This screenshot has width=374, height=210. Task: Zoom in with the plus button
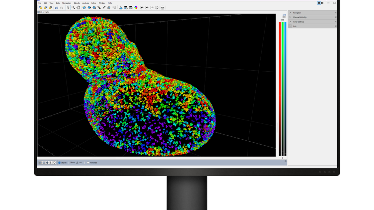142,8
